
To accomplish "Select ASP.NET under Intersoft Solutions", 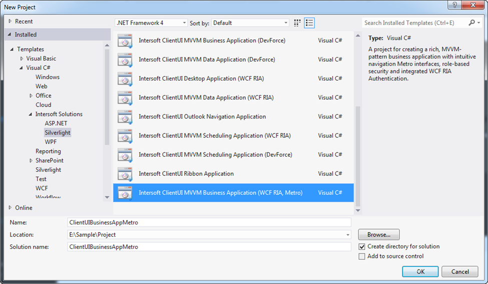I will click(56, 123).
